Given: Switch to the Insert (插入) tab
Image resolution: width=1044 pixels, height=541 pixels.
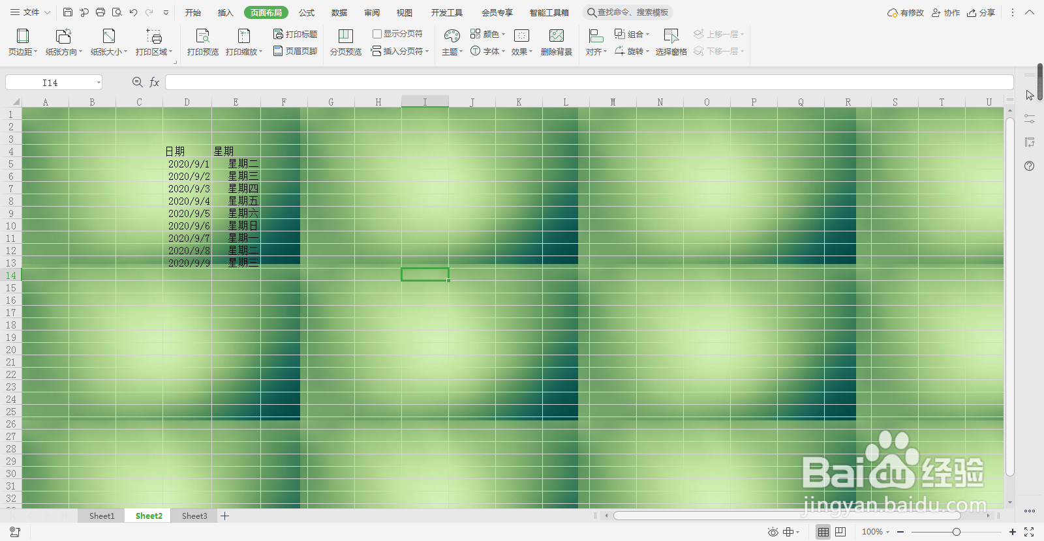Looking at the screenshot, I should click(x=226, y=12).
